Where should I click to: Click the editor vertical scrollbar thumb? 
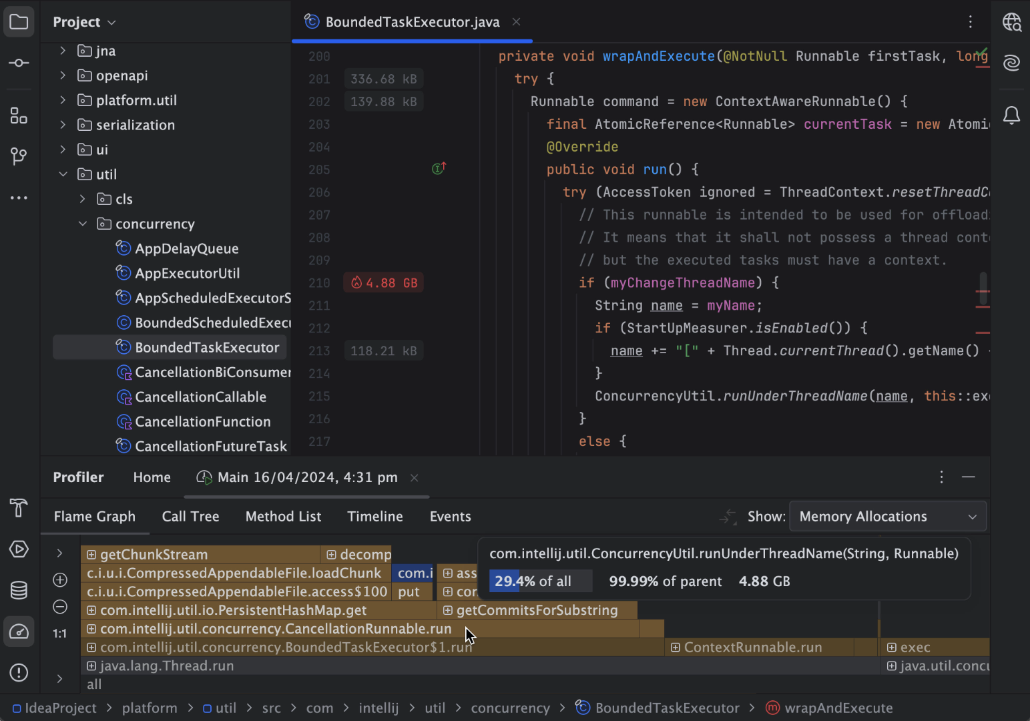[983, 281]
